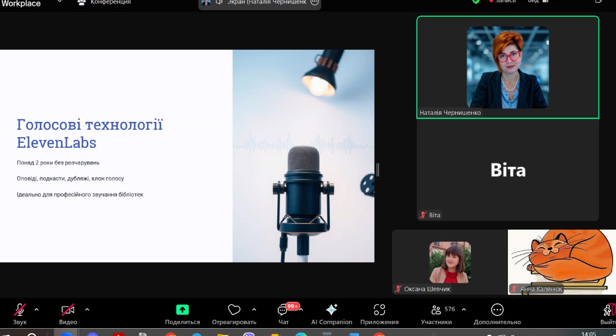This screenshot has width=616, height=336.
Task: Select Анна Каленюк's cat avatar tile
Action: (562, 262)
